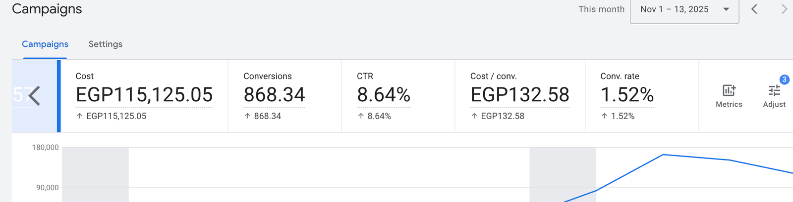793x202 pixels.
Task: Click the This month label
Action: click(601, 9)
